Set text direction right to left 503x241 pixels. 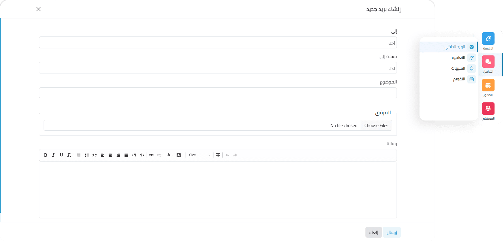[x=142, y=155]
